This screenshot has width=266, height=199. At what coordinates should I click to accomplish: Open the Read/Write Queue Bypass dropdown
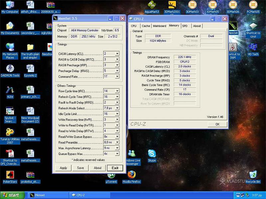tap(117, 137)
